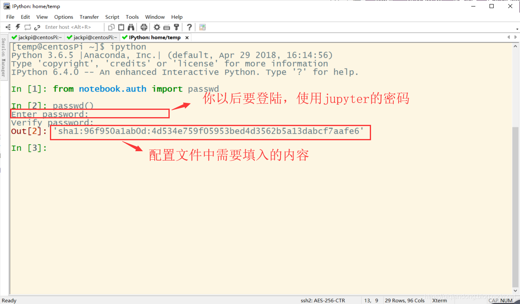Image resolution: width=520 pixels, height=304 pixels.
Task: Click the 'Out[2]:' terminal label
Action: pyautogui.click(x=29, y=131)
